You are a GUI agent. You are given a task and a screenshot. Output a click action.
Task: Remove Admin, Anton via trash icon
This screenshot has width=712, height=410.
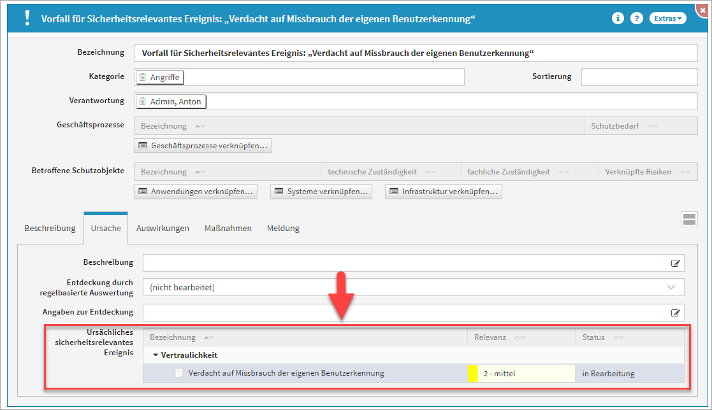143,102
